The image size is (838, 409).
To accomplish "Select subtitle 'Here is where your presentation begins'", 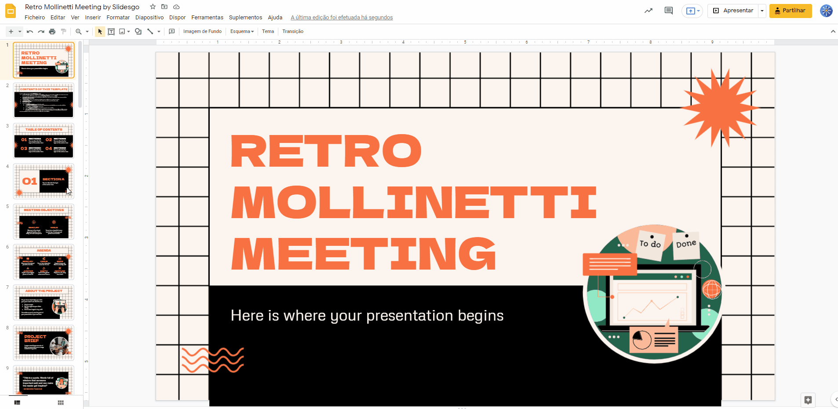I will [x=367, y=315].
